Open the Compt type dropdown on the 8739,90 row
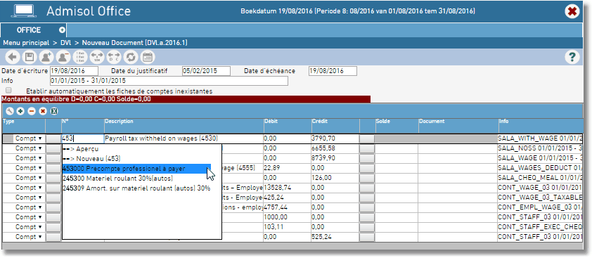 (29, 158)
